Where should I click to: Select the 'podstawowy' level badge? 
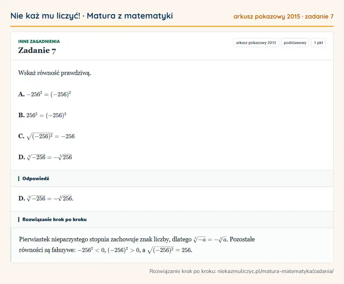[295, 43]
